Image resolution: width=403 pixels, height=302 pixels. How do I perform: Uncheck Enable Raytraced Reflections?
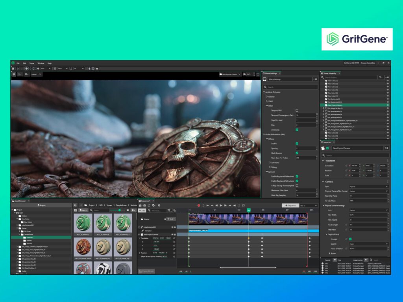pos(297,177)
